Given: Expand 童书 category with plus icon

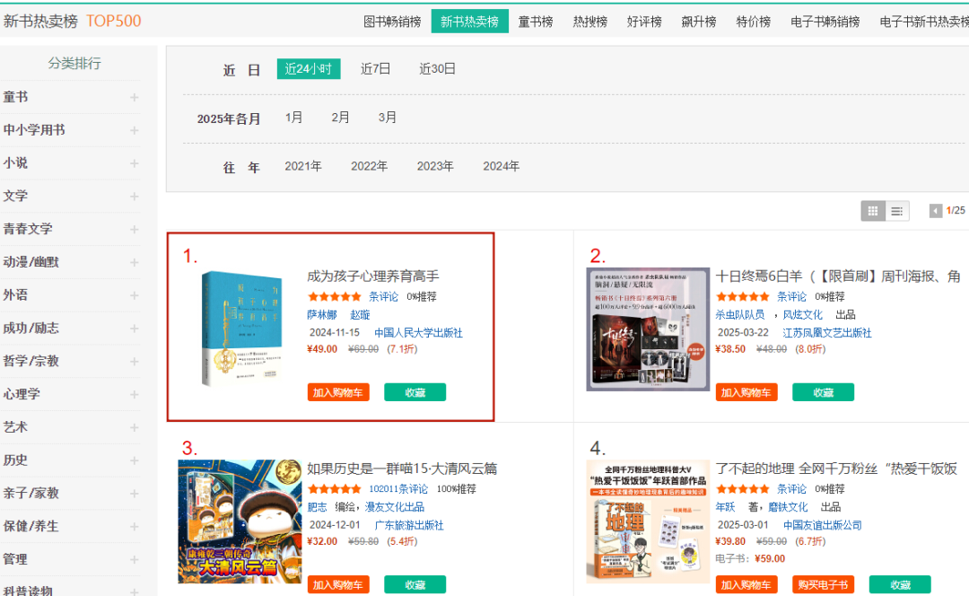Looking at the screenshot, I should (x=134, y=97).
